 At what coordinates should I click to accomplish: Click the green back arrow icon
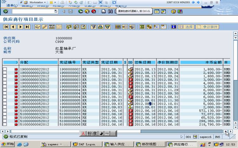(x=81, y=11)
